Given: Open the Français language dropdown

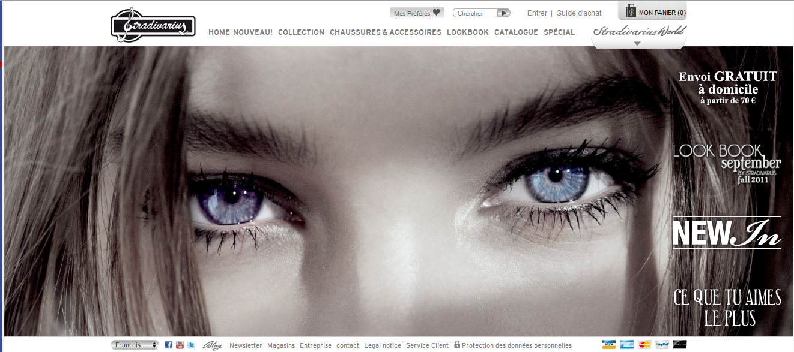Looking at the screenshot, I should point(135,345).
